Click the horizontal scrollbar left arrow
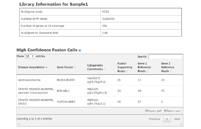The width and height of the screenshot is (201, 129). [18, 125]
